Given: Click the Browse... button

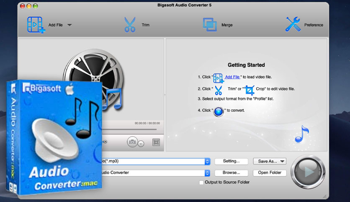Looking at the screenshot, I should 231,173.
